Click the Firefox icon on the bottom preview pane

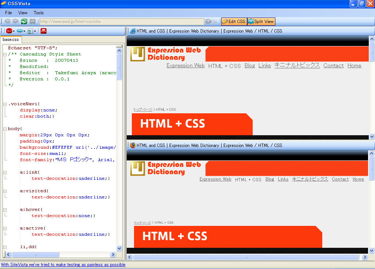tap(133, 145)
